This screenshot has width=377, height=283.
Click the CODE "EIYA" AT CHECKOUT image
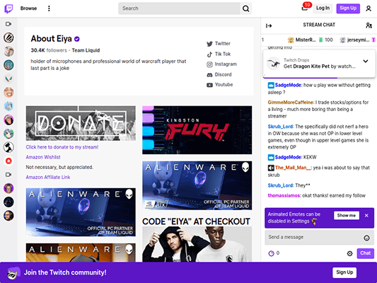pyautogui.click(x=197, y=244)
